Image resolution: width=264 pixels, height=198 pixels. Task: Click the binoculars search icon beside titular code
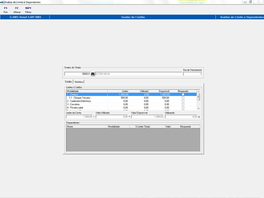93,74
